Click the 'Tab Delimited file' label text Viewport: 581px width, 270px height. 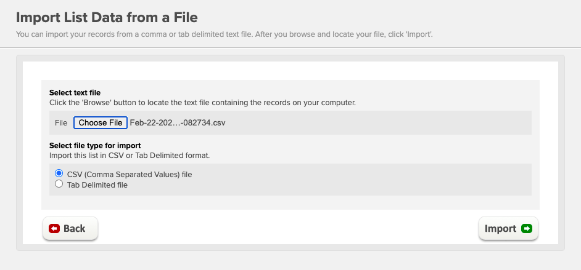(x=97, y=185)
